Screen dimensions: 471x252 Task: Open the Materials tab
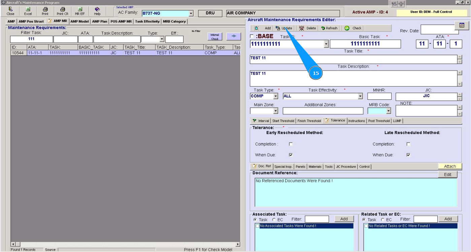[315, 167]
